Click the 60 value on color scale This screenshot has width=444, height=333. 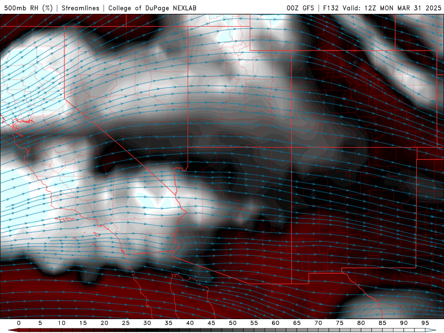(275, 323)
